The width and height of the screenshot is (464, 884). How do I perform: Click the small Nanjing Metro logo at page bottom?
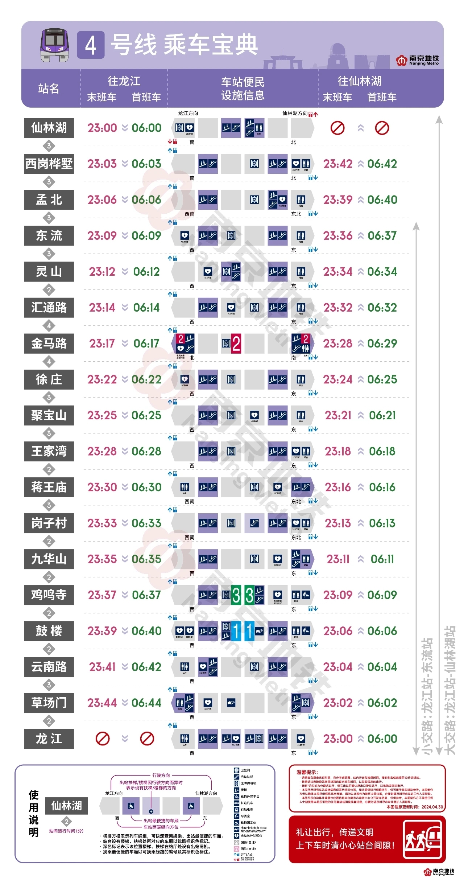[439, 872]
